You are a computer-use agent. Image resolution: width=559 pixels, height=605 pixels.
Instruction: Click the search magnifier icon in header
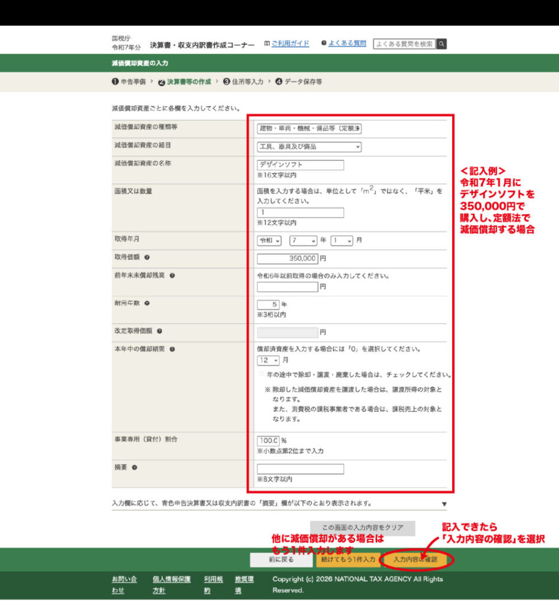pos(442,44)
